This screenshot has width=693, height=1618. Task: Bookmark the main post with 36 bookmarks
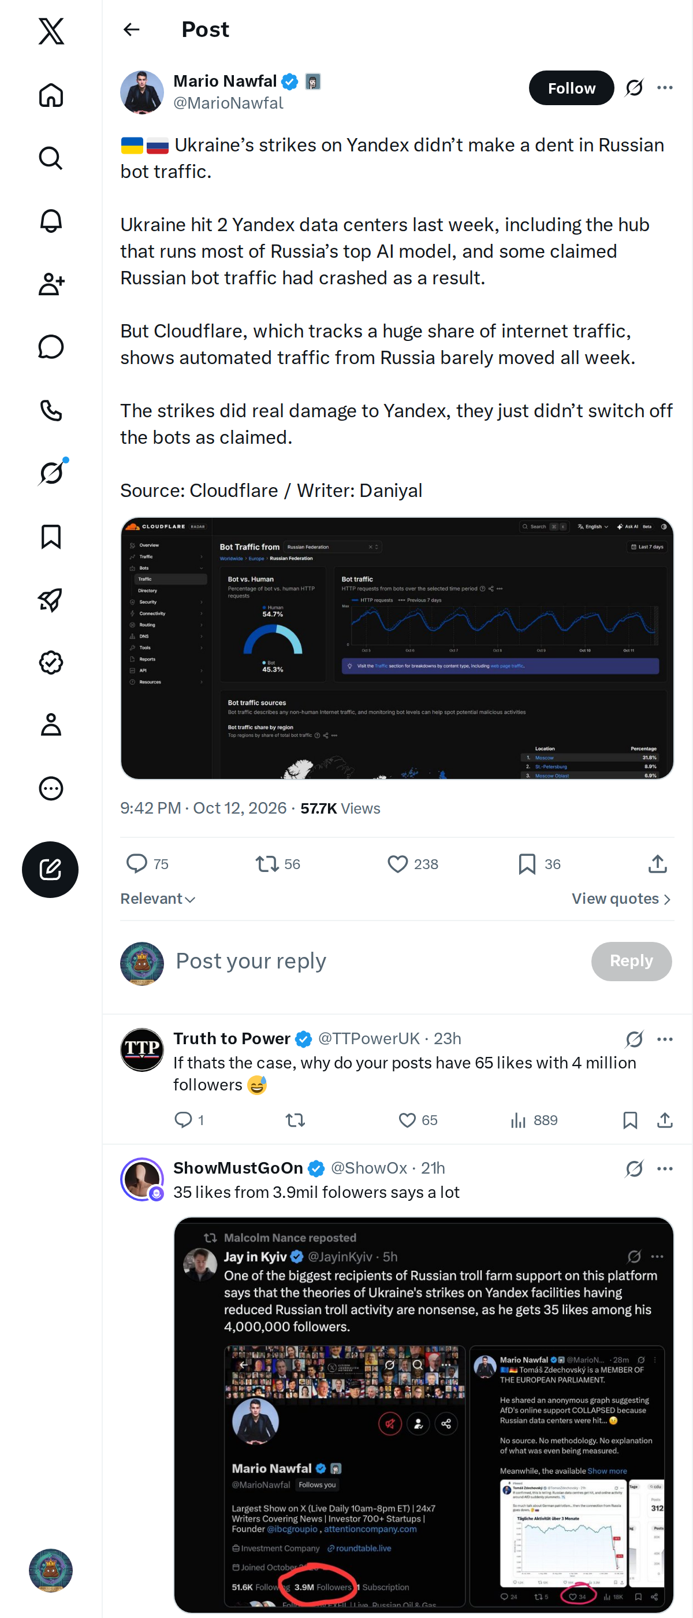tap(539, 864)
